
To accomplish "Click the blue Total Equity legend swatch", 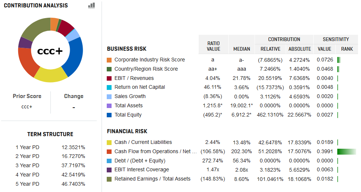I will (109, 115).
